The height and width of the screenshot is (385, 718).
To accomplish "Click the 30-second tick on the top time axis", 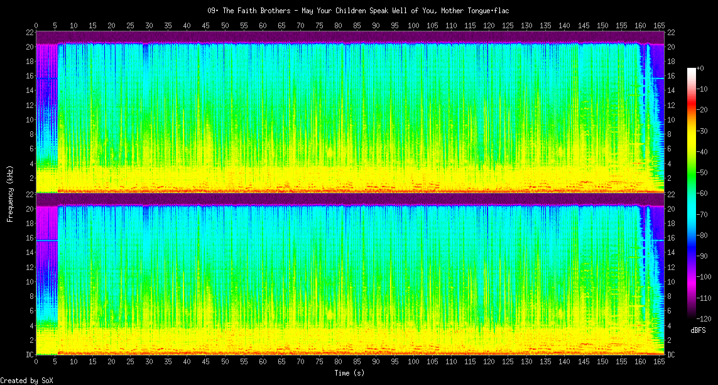I will [x=149, y=26].
